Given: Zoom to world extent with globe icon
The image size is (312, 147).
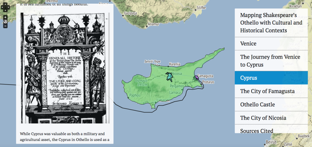Looking at the screenshot, I should [5, 22].
